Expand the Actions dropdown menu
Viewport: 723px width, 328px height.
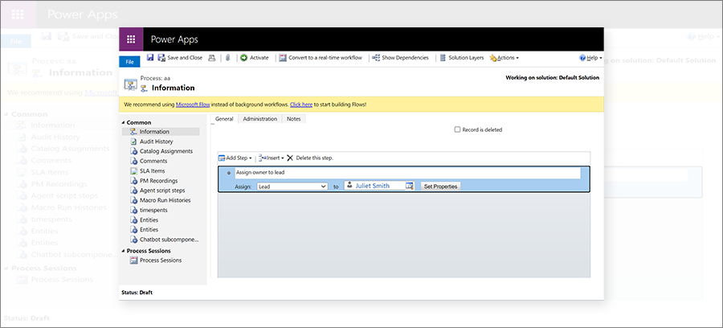click(x=504, y=58)
